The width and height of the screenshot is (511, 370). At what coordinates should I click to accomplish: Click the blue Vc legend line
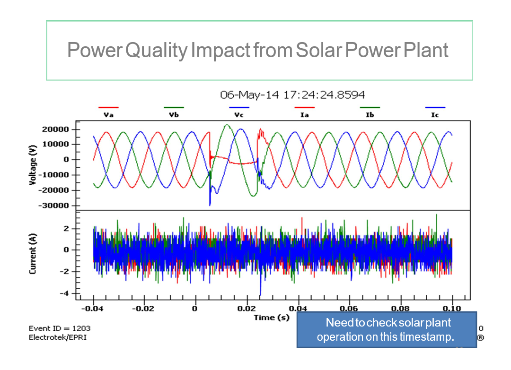239,108
